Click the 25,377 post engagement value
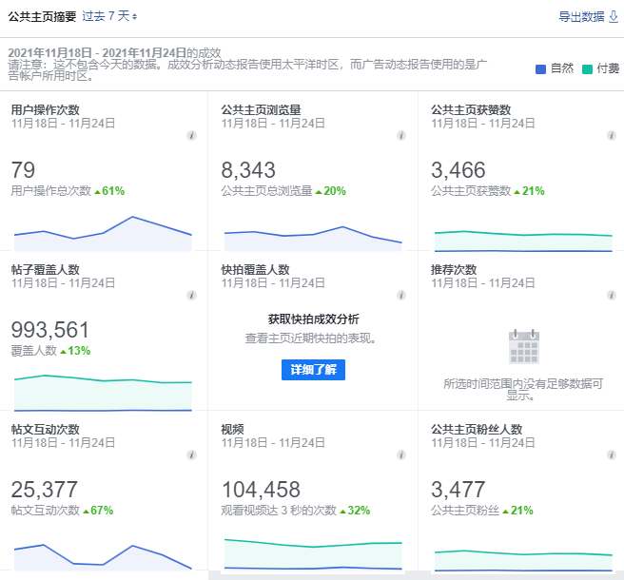 pos(44,490)
